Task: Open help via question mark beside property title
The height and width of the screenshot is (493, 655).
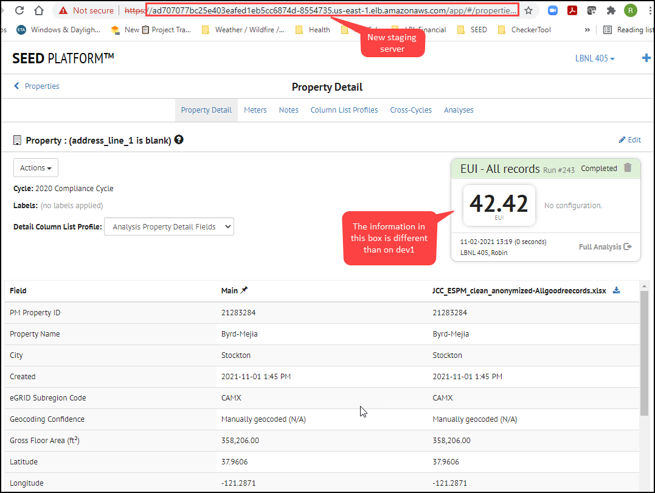Action: coord(178,139)
